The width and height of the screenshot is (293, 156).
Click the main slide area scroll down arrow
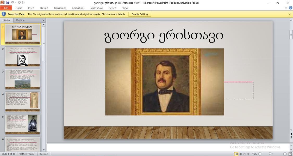(291, 130)
